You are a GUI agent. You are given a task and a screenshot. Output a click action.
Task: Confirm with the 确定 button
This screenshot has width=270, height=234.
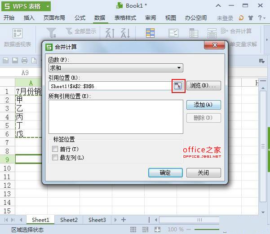165,173
